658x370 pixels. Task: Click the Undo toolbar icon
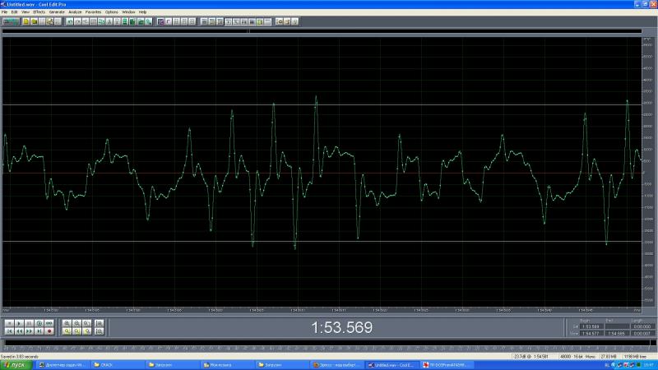pos(70,21)
